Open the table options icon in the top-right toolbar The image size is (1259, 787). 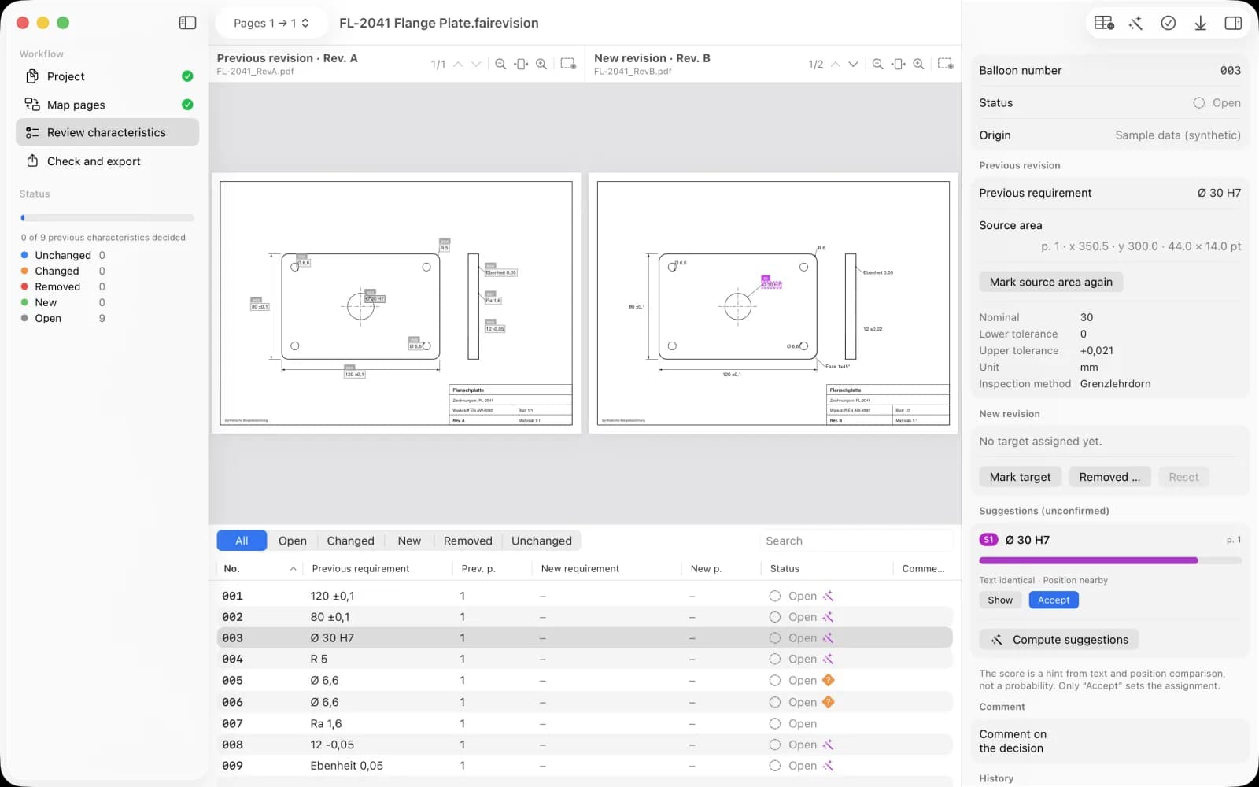click(1104, 23)
